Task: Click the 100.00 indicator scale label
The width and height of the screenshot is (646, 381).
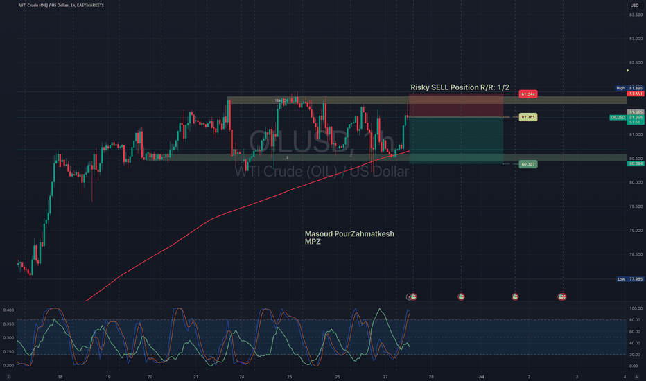Action: click(x=636, y=308)
